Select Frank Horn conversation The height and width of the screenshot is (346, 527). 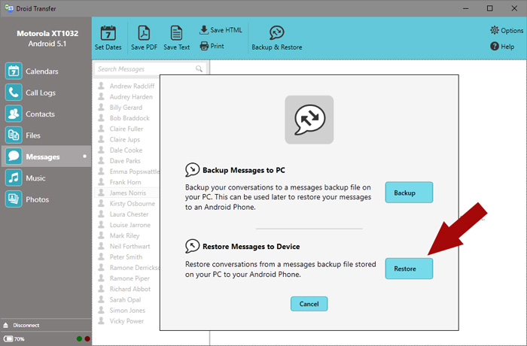pos(126,182)
